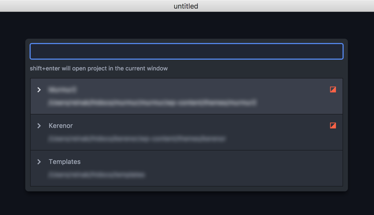Click the blurred path of the first project

pos(152,103)
